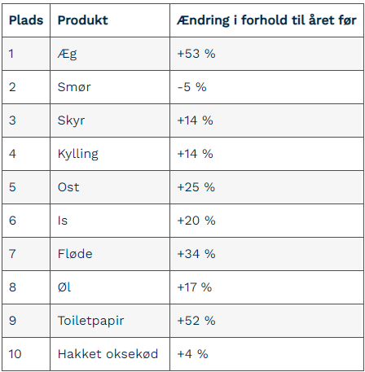
Task: Click the Plads column header
Action: (x=26, y=20)
